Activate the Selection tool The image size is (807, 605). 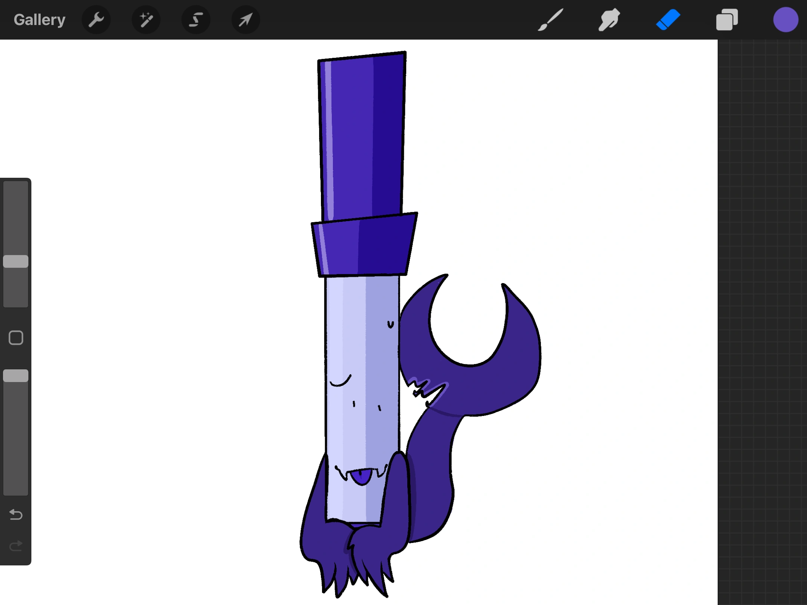point(196,20)
